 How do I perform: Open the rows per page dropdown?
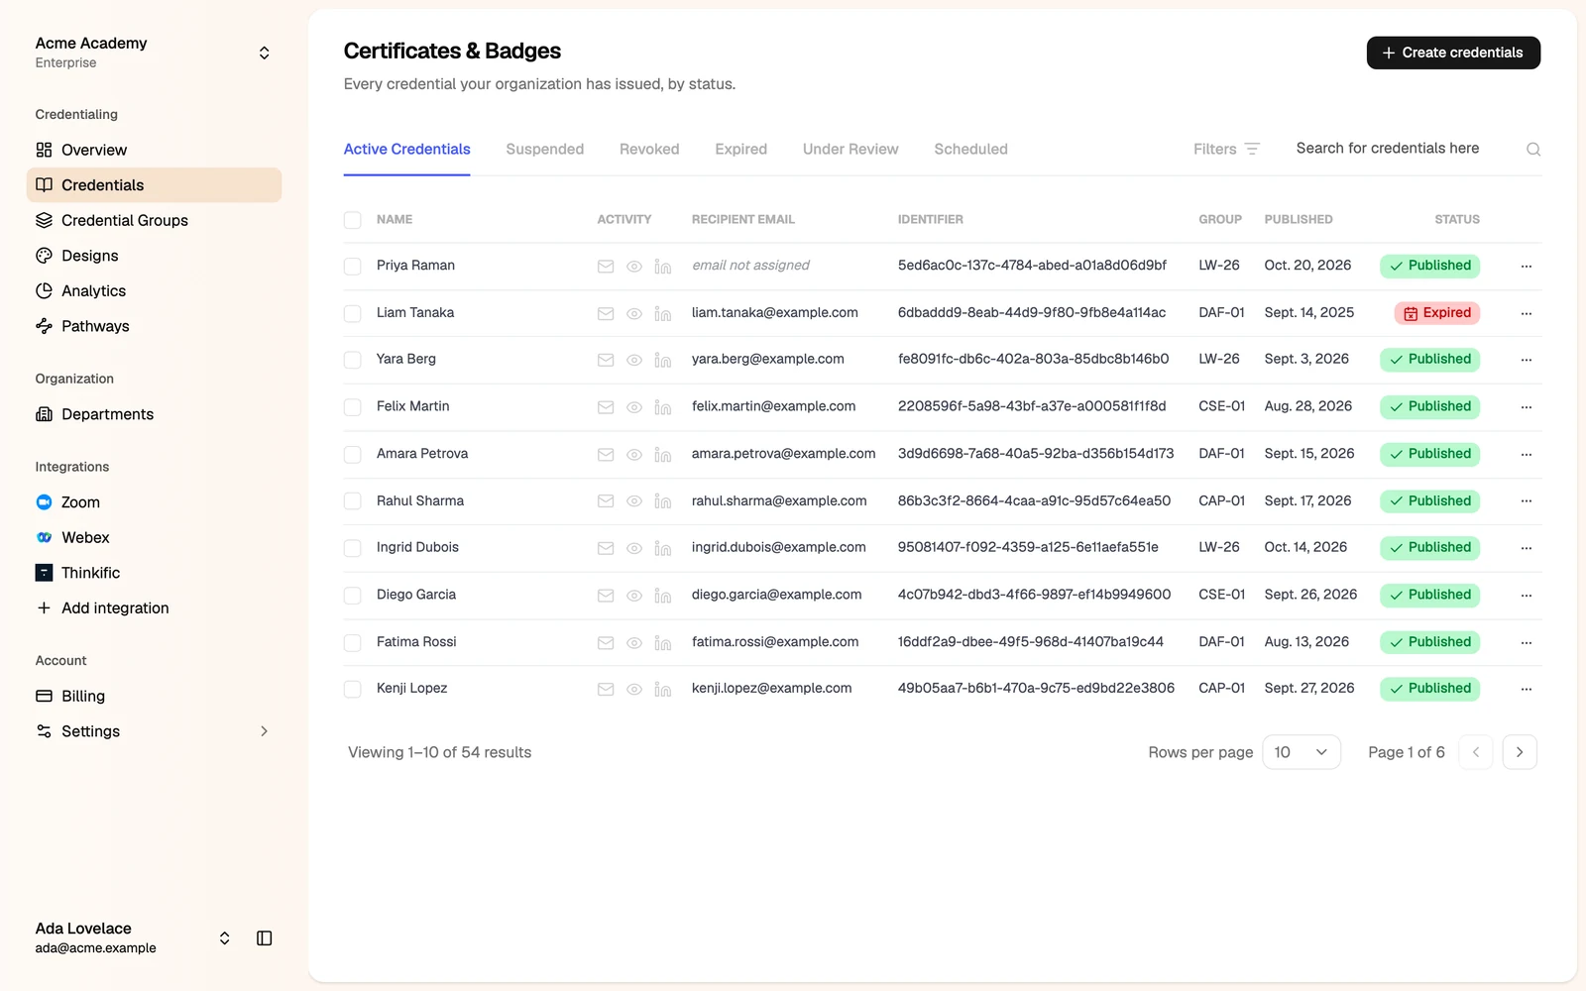1302,752
